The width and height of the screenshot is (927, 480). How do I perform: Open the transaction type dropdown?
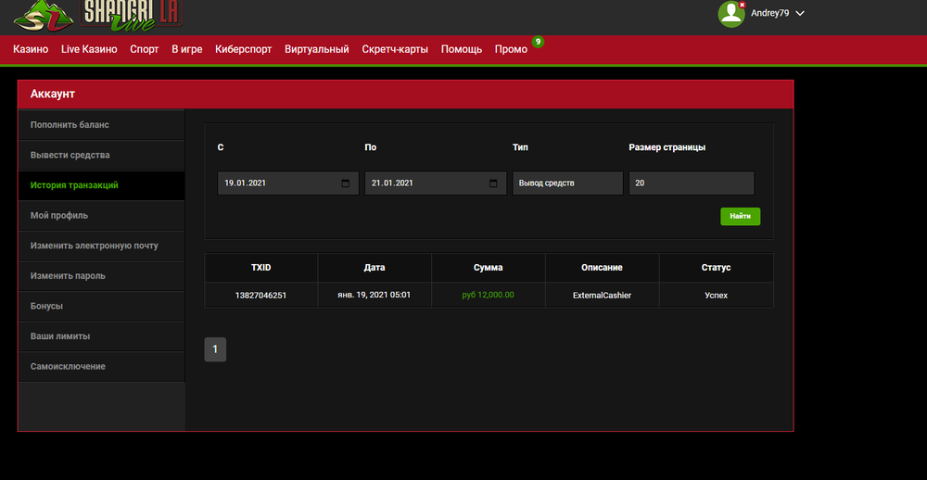pyautogui.click(x=567, y=183)
